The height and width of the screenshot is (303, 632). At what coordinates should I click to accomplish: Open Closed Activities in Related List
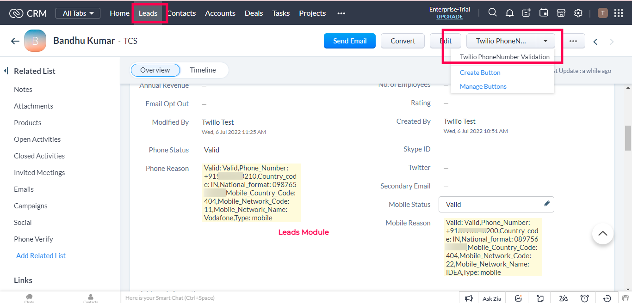click(39, 156)
